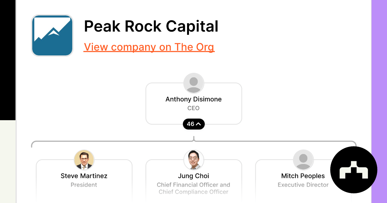The width and height of the screenshot is (387, 203).
Task: Click the org-chart glyph inside the black circle
Action: (354, 170)
